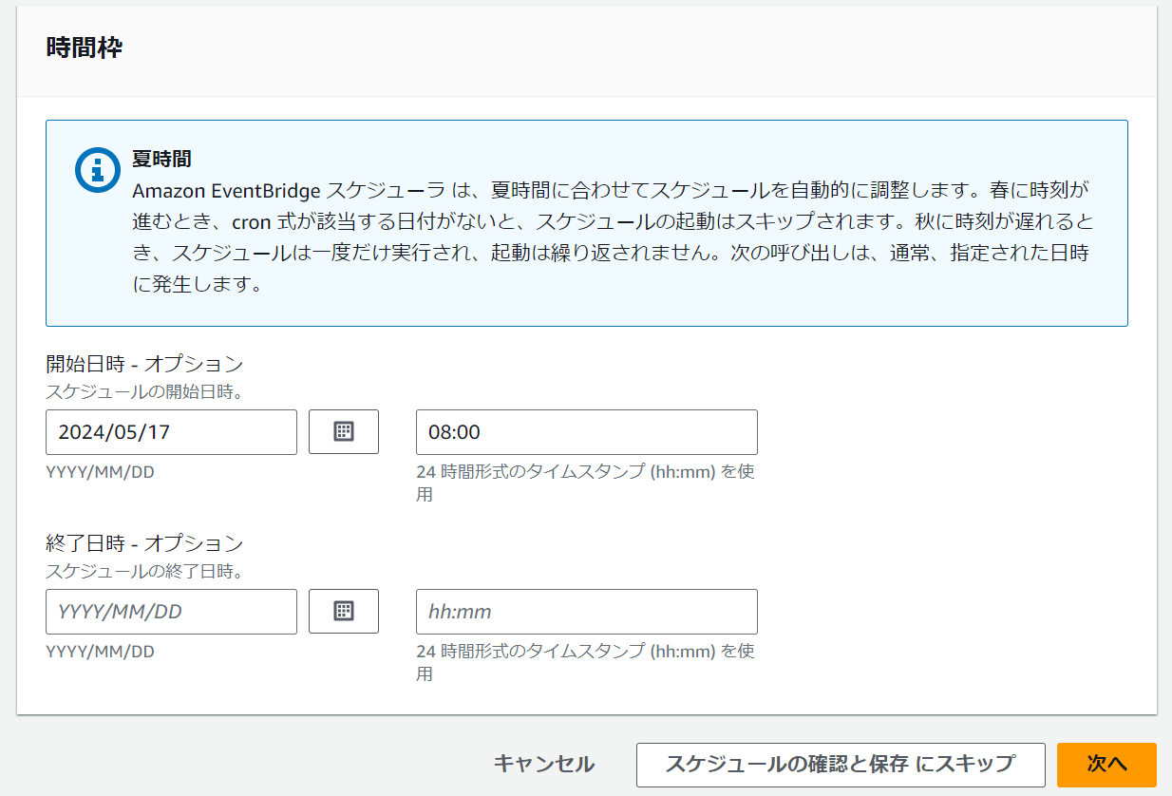
Task: Click the 時間枠 section heading
Action: click(85, 49)
